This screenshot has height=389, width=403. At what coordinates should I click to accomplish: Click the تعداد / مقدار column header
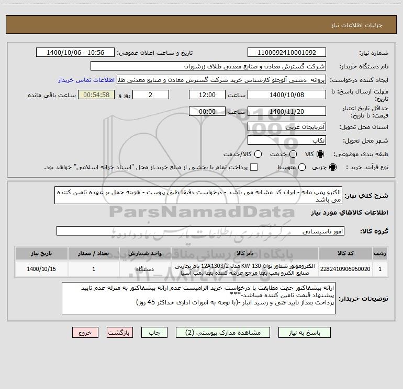(x=94, y=253)
